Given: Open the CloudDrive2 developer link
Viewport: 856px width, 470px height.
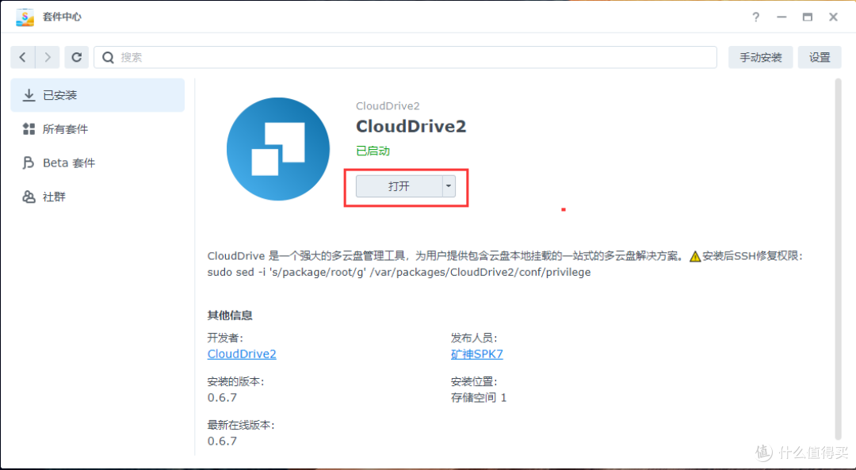Looking at the screenshot, I should pos(242,353).
